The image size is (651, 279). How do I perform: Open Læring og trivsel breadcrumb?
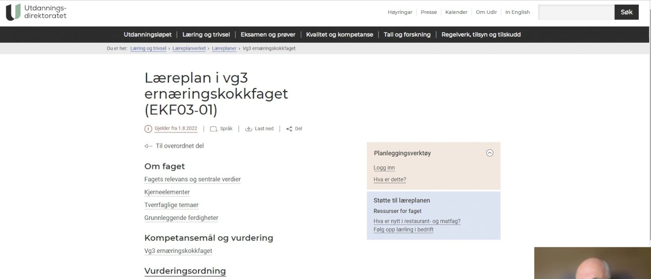pos(148,48)
